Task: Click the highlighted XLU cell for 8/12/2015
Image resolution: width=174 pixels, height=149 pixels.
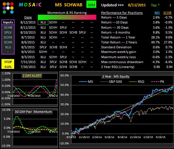Action: click(43, 22)
